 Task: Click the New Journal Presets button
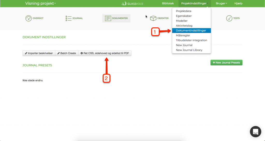coord(226,63)
